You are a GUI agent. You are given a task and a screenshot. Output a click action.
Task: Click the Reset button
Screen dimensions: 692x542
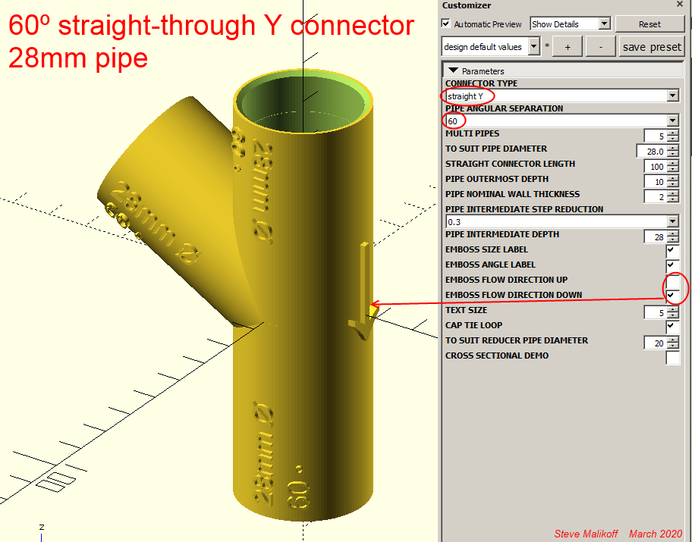(x=650, y=23)
